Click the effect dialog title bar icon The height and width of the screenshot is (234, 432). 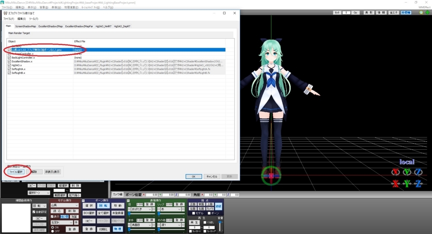tap(5, 13)
